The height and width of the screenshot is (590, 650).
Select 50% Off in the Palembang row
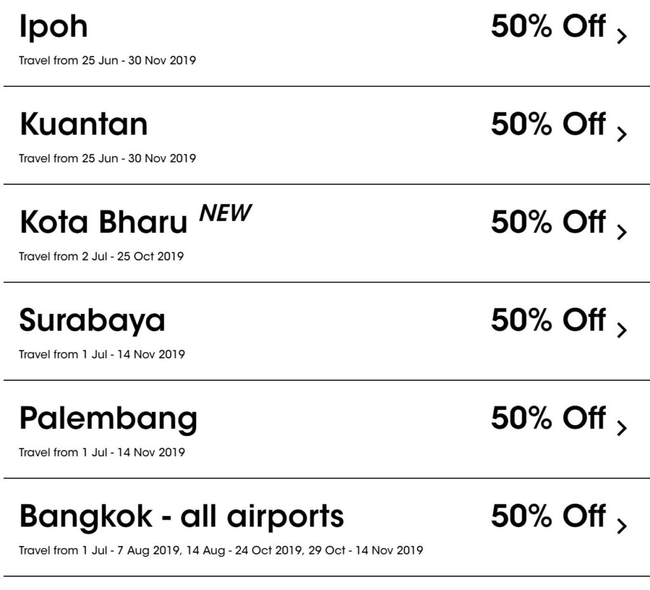coord(548,419)
